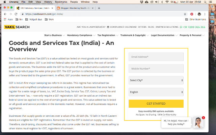Open the Edit menu
This screenshot has width=216, height=135.
30,2
